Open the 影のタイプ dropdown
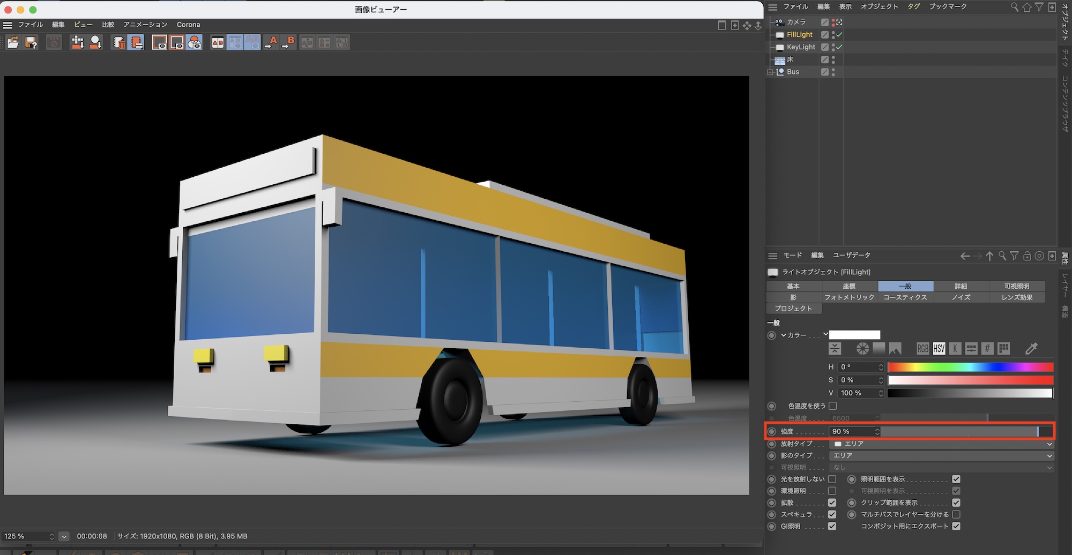Screen dimensions: 1072x555 (x=941, y=455)
